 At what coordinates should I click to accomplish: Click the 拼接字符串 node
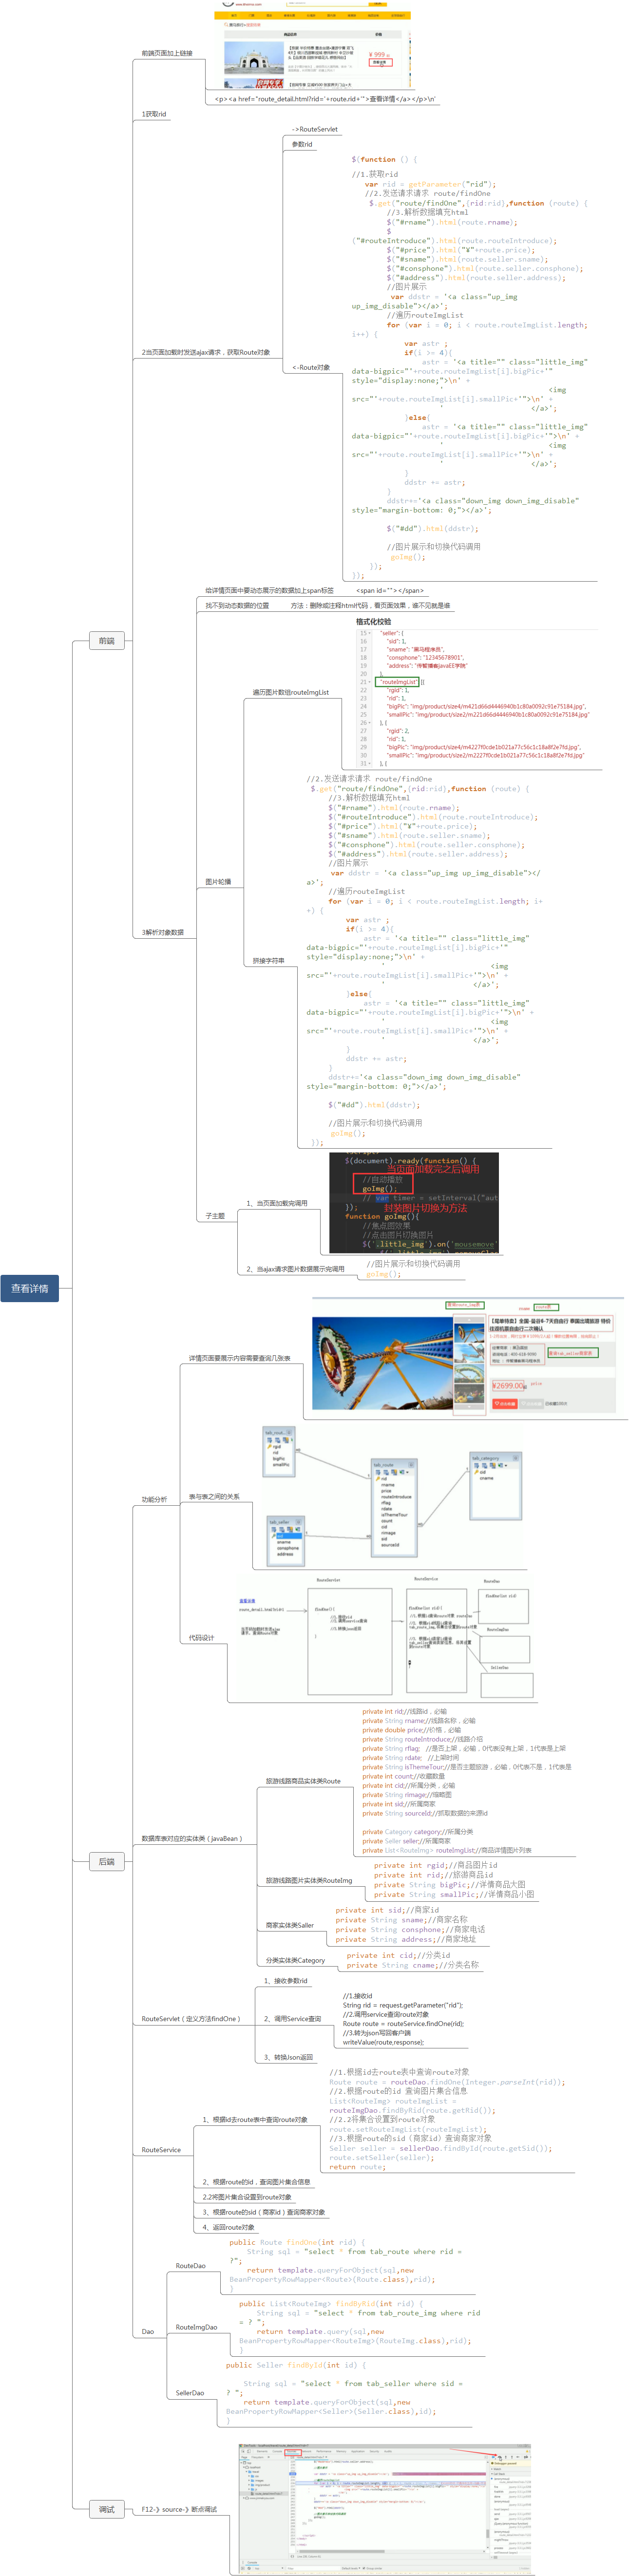[x=268, y=960]
